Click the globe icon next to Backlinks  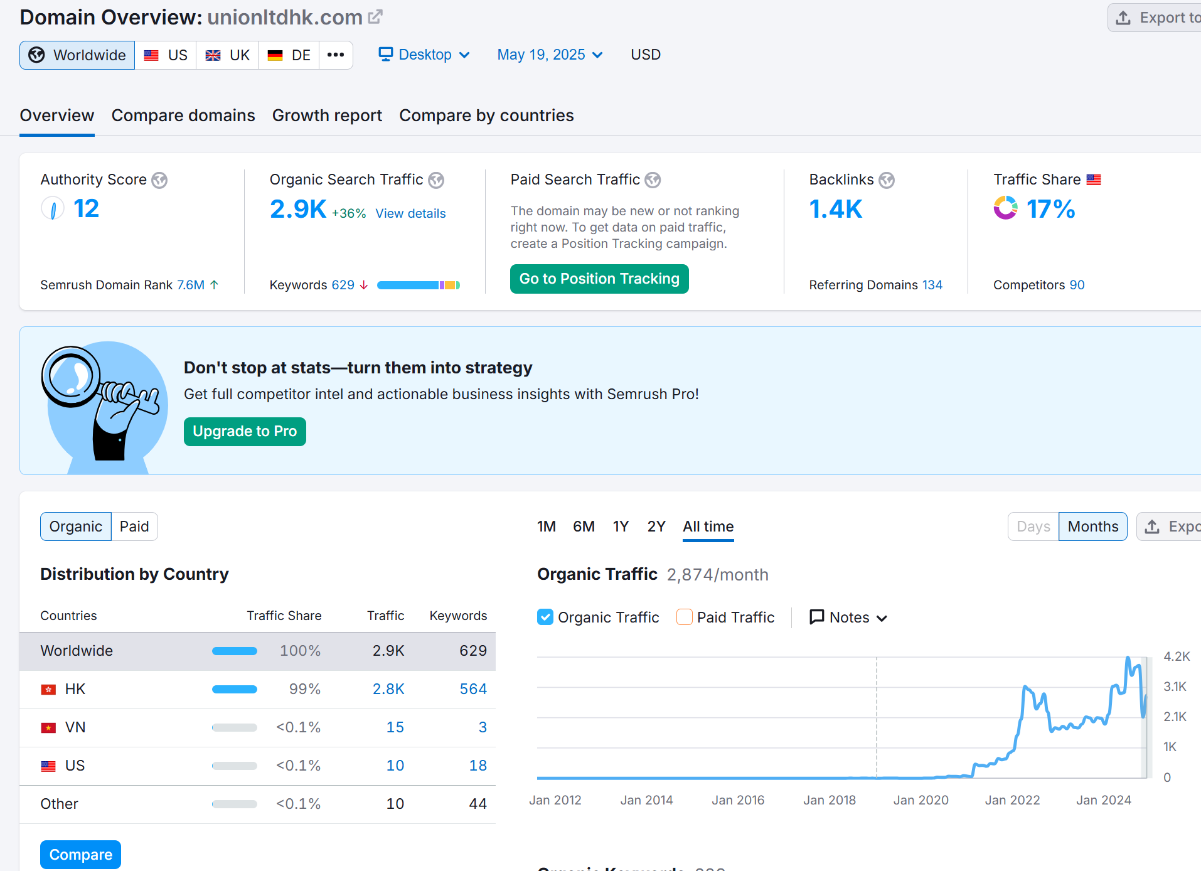click(886, 180)
